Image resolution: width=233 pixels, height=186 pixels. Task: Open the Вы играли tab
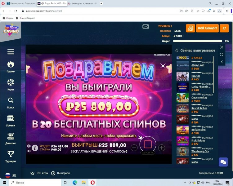point(60,173)
